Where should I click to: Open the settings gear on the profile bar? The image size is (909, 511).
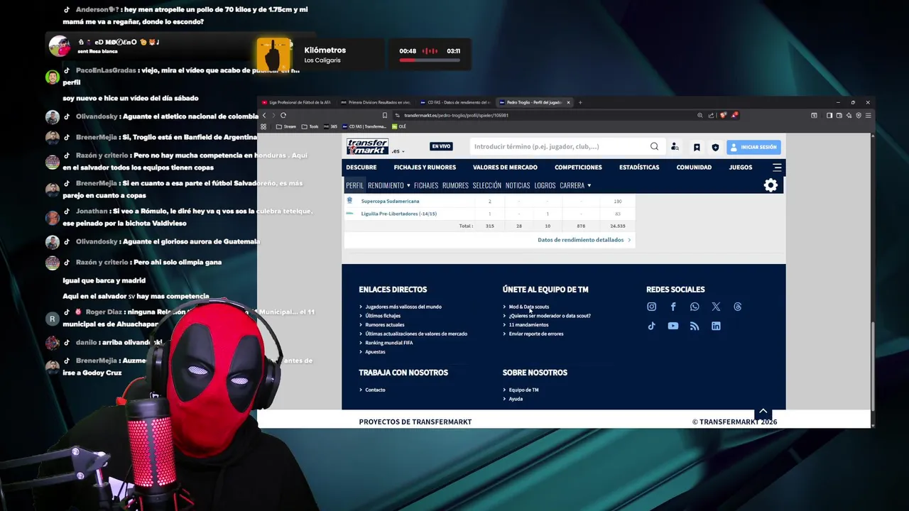click(771, 185)
